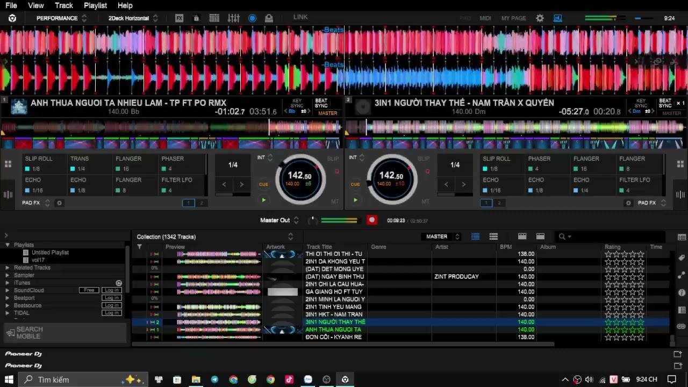The width and height of the screenshot is (688, 387).
Task: Open the FX panel icon
Action: [x=179, y=18]
